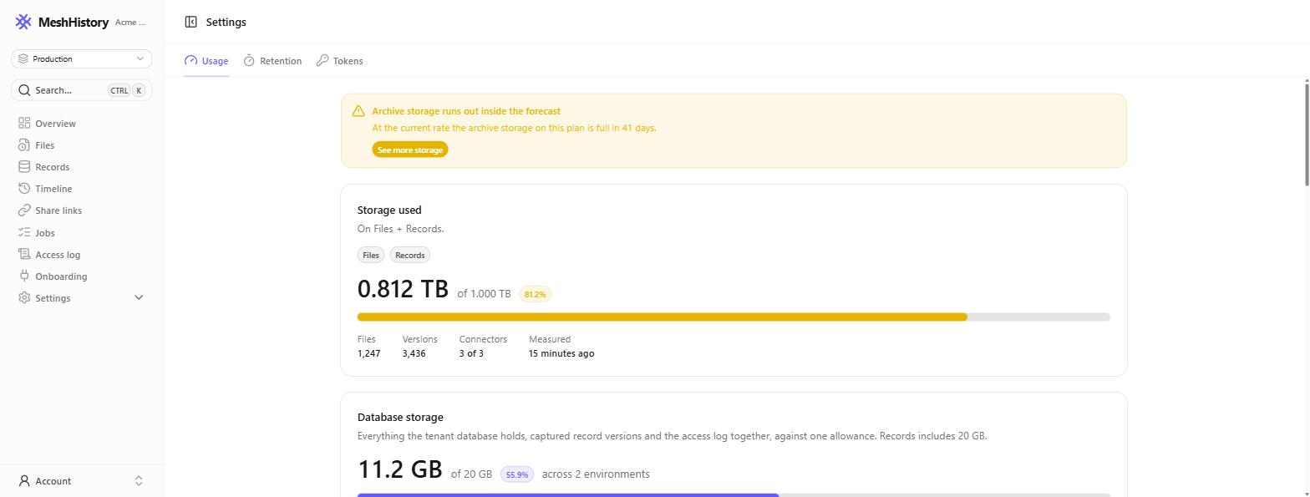
Task: Click the Account up-down chevron
Action: [x=139, y=481]
